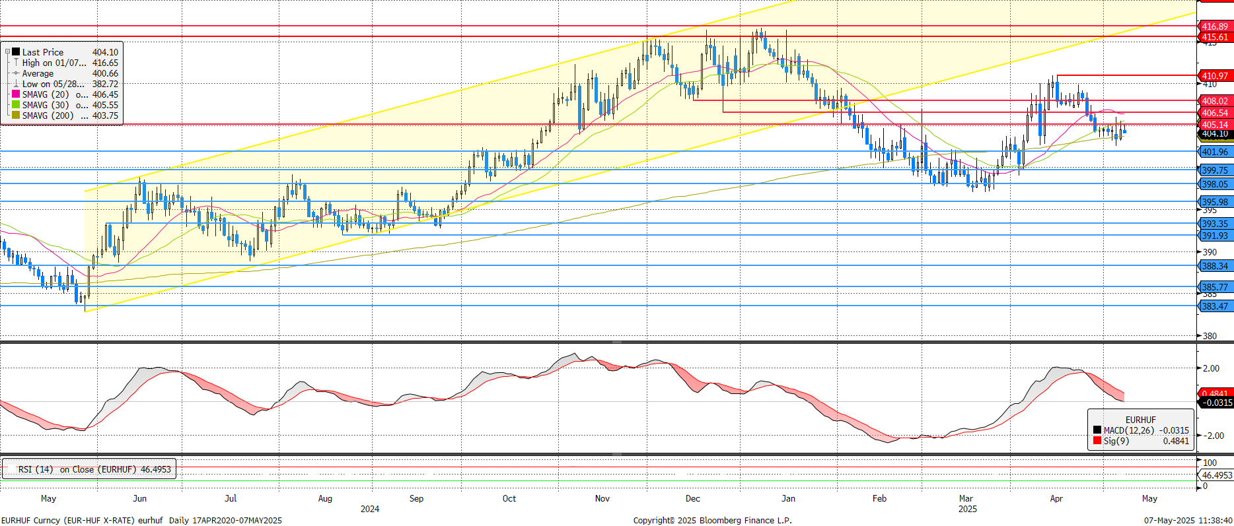Click the Oct label on the date axis
This screenshot has height=526, width=1234.
(509, 498)
